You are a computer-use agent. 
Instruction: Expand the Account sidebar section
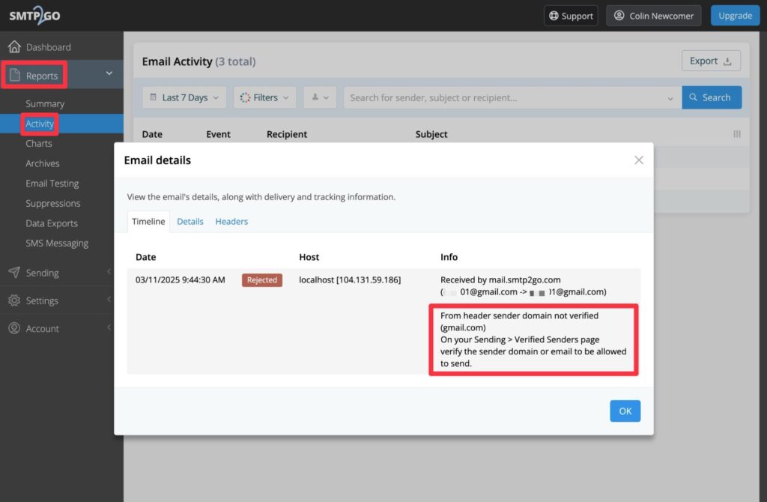108,328
